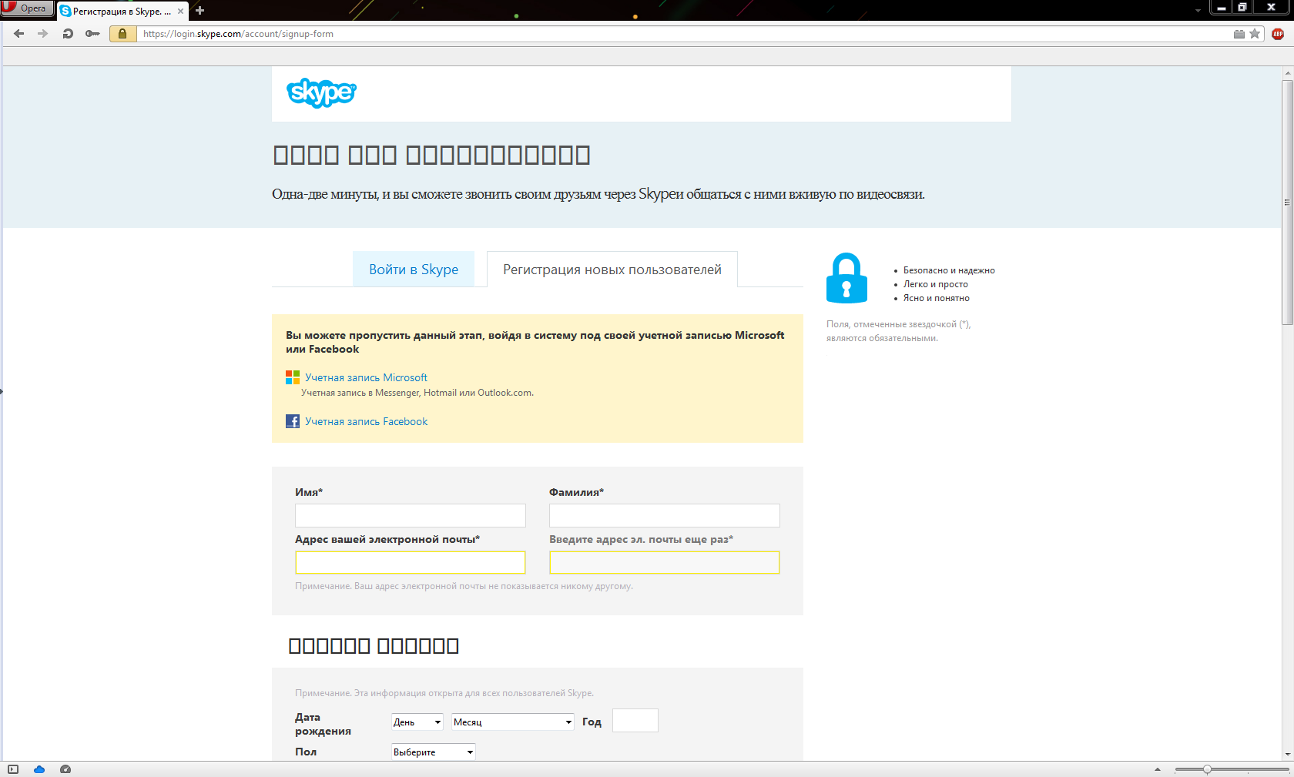1294x777 pixels.
Task: Open Opera Link cloud sync icon
Action: pyautogui.click(x=39, y=769)
